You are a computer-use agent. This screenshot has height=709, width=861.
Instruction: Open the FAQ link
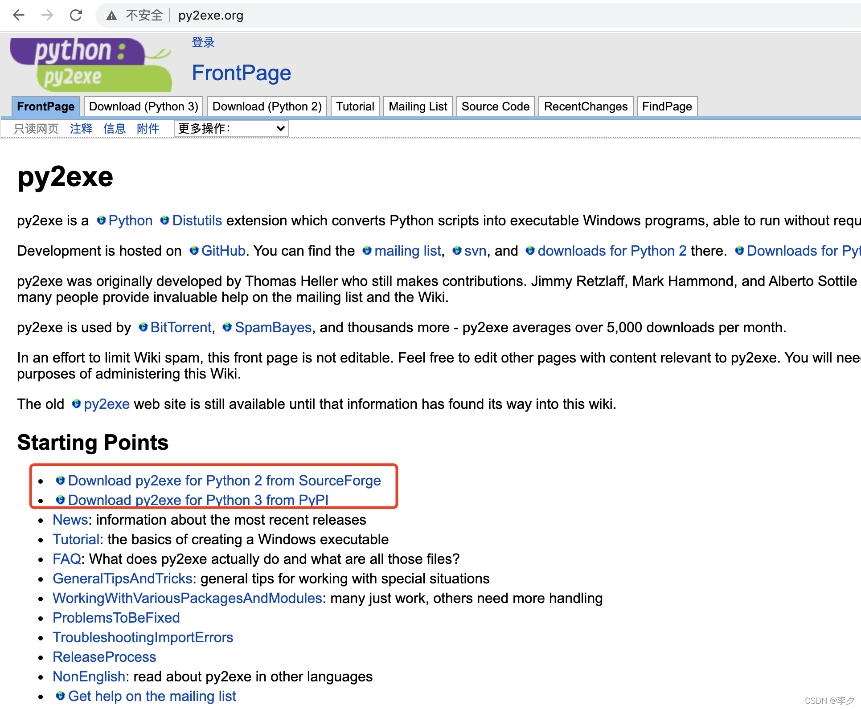[66, 559]
